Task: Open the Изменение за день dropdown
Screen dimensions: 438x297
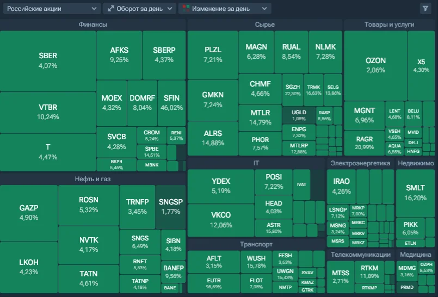Action: (225, 9)
